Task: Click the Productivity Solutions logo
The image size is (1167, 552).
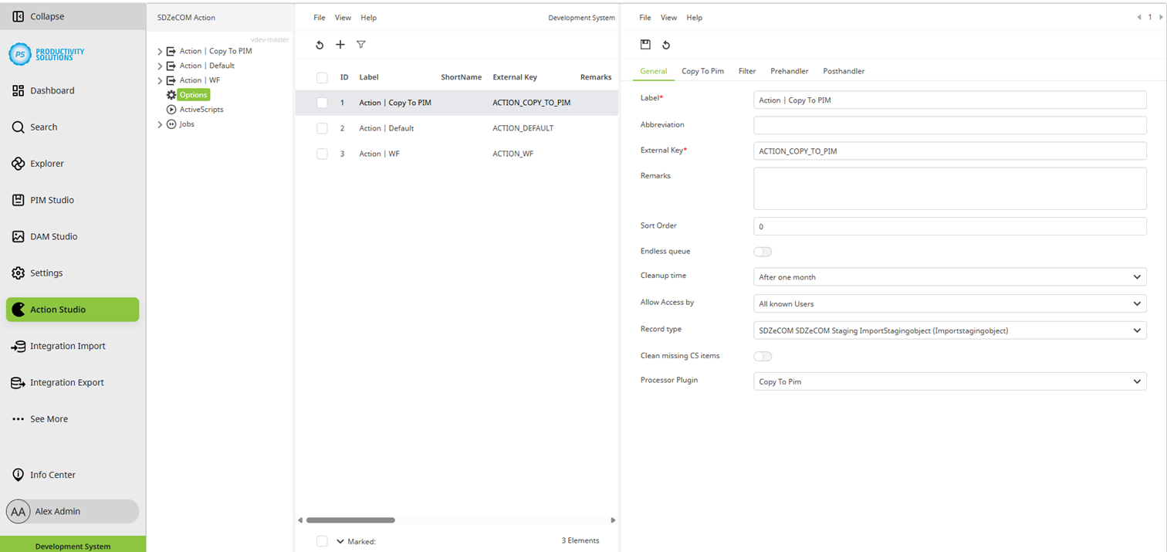Action: (46, 53)
